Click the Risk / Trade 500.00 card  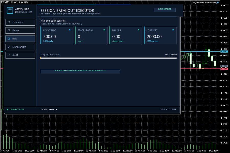57,35
